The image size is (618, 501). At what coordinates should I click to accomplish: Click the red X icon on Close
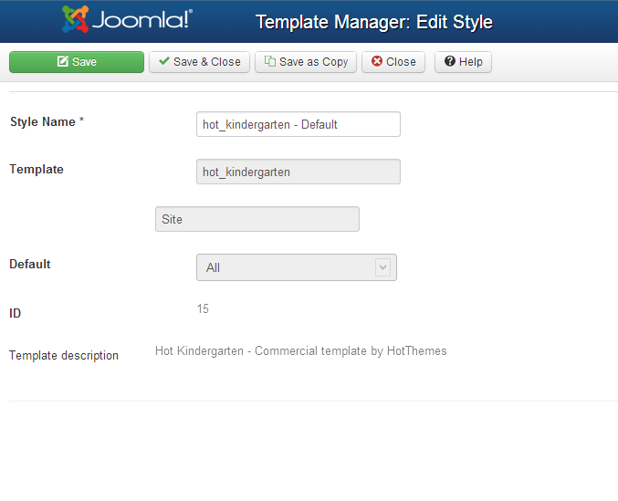pos(377,61)
